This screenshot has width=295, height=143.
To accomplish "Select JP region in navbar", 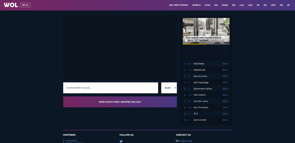I will (288, 5).
